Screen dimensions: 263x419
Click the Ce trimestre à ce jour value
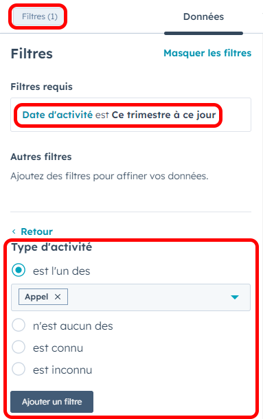[x=163, y=115]
